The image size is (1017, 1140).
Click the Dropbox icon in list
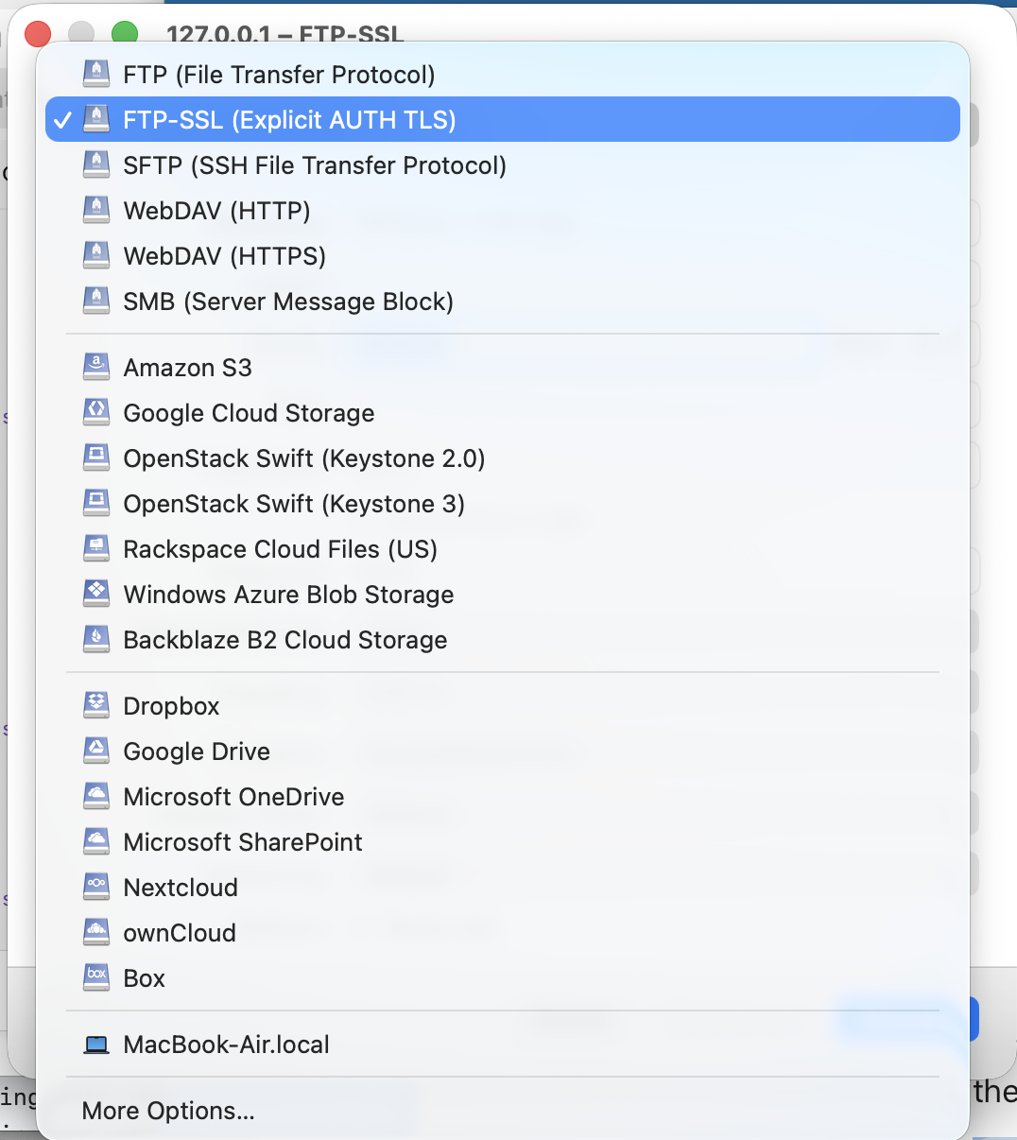point(96,706)
